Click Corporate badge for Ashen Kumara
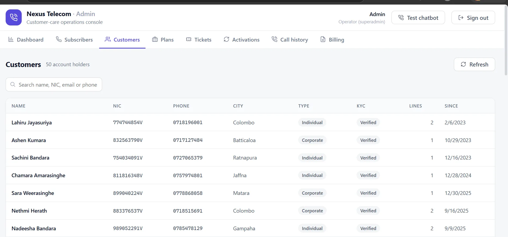 point(312,140)
